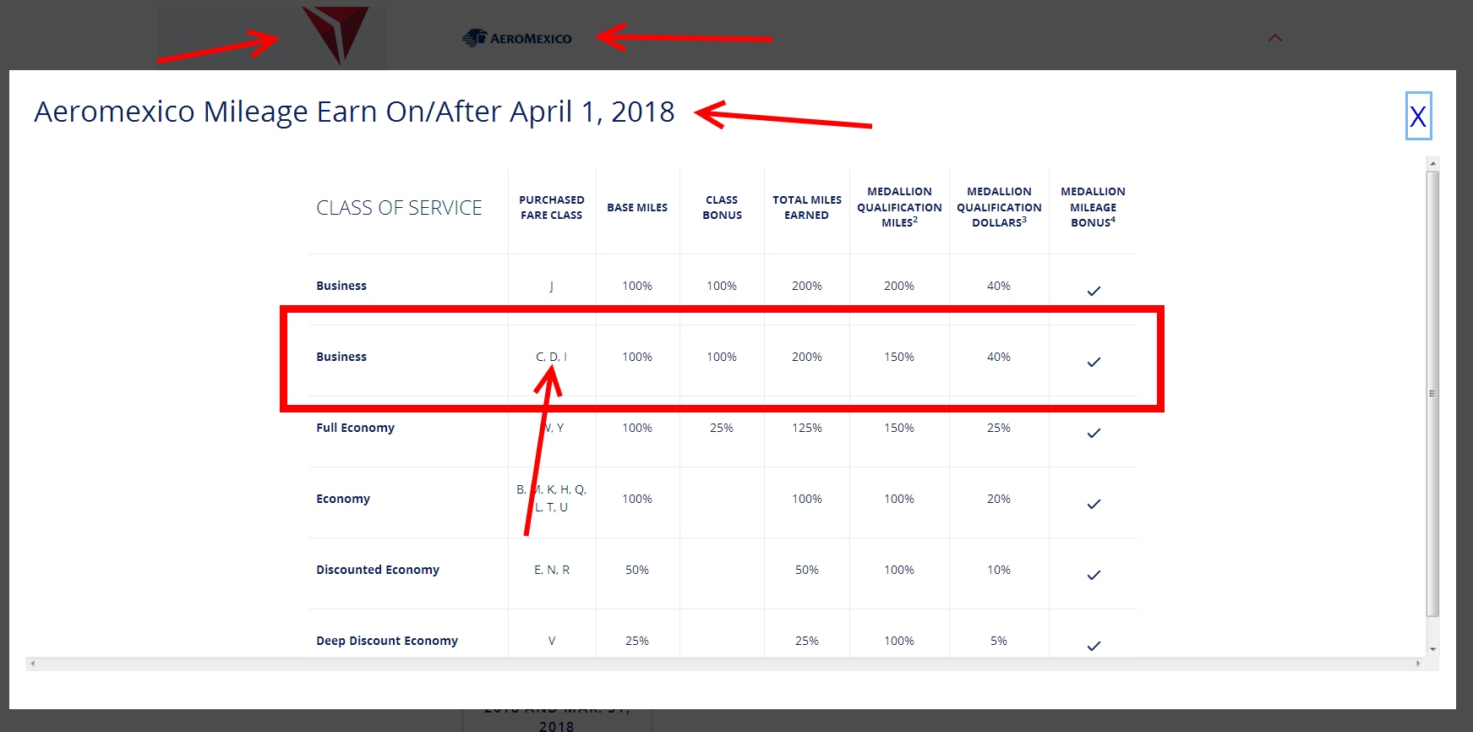Click the Aeromexico airline logo
The width and height of the screenshot is (1473, 732).
coord(517,38)
